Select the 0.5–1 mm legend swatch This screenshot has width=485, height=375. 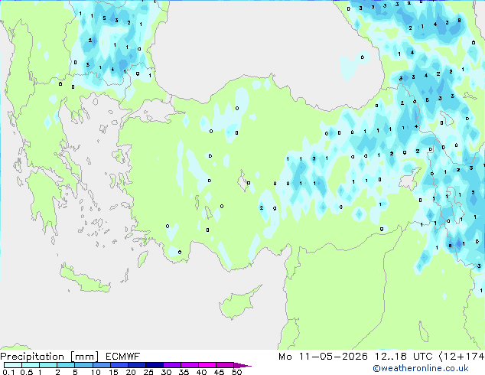click(x=31, y=365)
